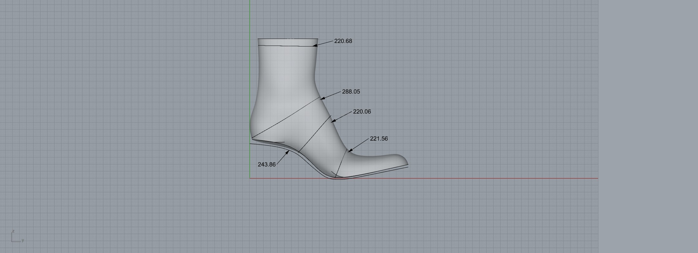The image size is (698, 253).
Task: Pick the girth curve near the boot top
Action: 286,46
